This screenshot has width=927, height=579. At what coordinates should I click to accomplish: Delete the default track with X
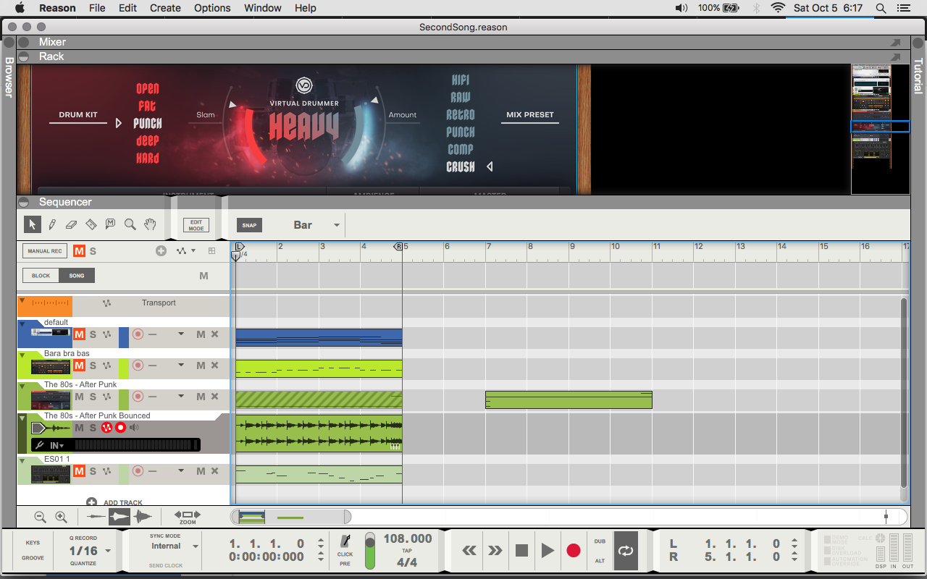pyautogui.click(x=214, y=334)
